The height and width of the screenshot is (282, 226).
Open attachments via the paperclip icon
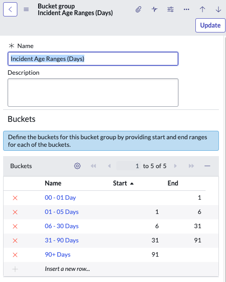pos(139,9)
